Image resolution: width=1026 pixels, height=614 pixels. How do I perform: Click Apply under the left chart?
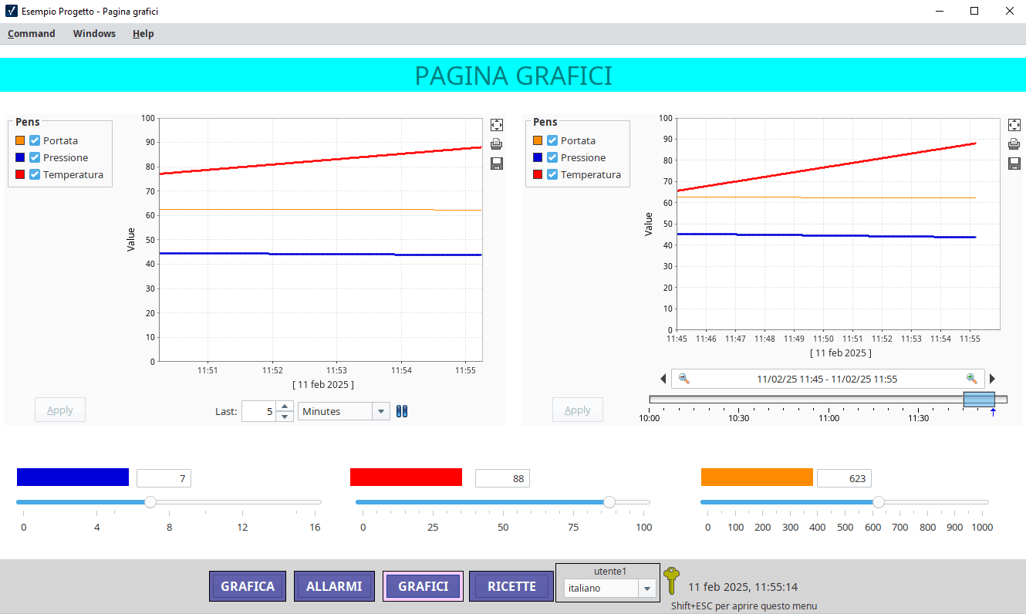pyautogui.click(x=60, y=410)
